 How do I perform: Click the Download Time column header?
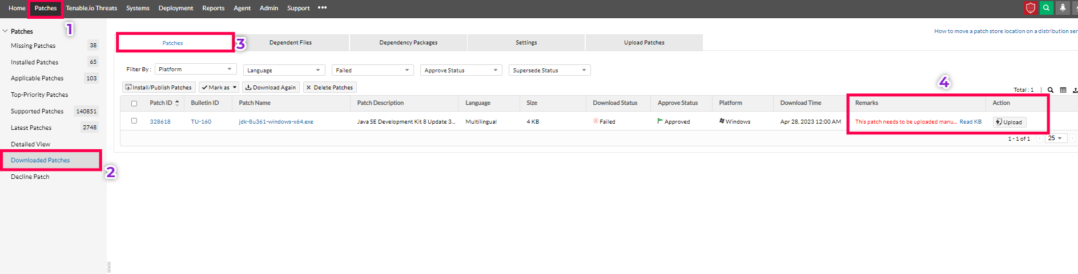click(801, 103)
